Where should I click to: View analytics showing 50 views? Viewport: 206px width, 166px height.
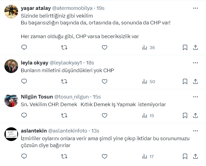[x=149, y=81]
